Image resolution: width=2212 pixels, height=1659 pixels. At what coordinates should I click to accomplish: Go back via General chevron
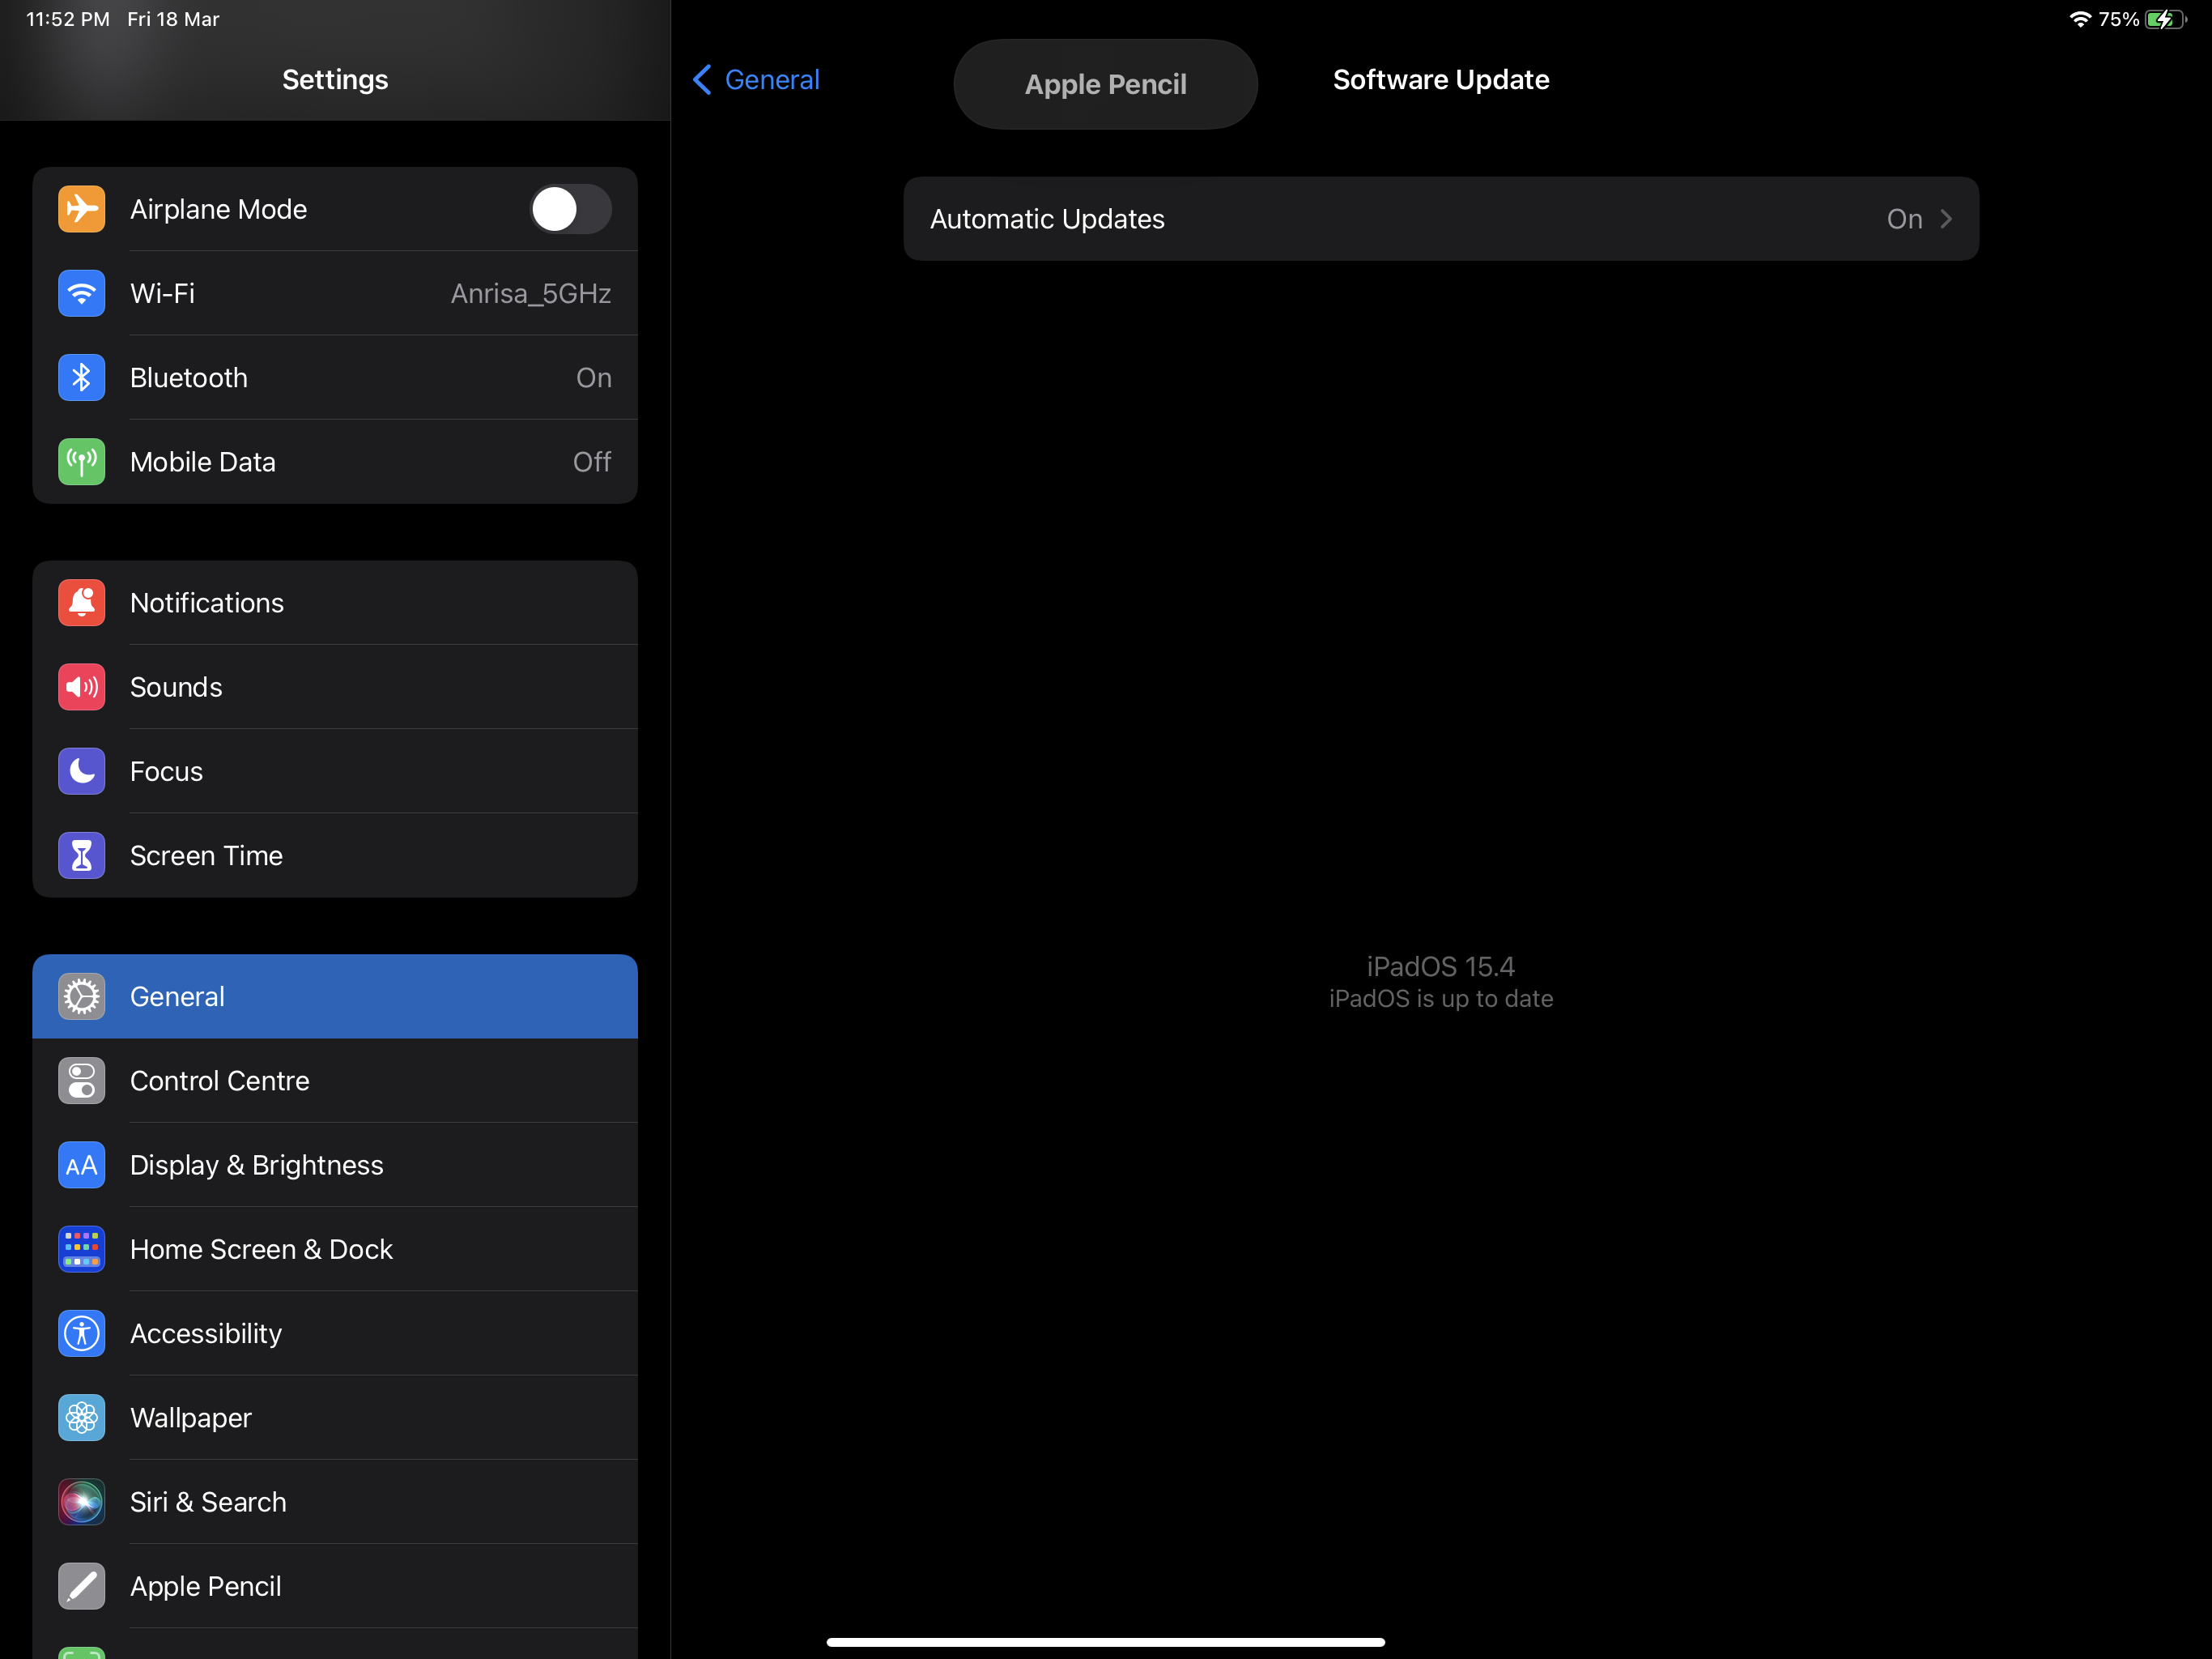(703, 80)
